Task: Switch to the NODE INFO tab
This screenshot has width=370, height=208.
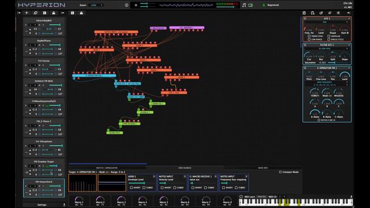Action: 262,168
